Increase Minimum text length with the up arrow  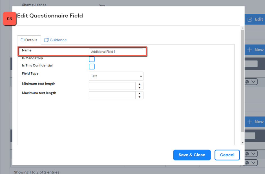(x=140, y=84)
